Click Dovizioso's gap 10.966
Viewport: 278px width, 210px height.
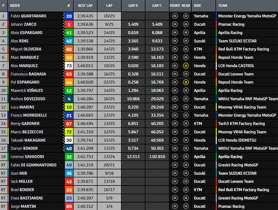pyautogui.click(x=133, y=99)
